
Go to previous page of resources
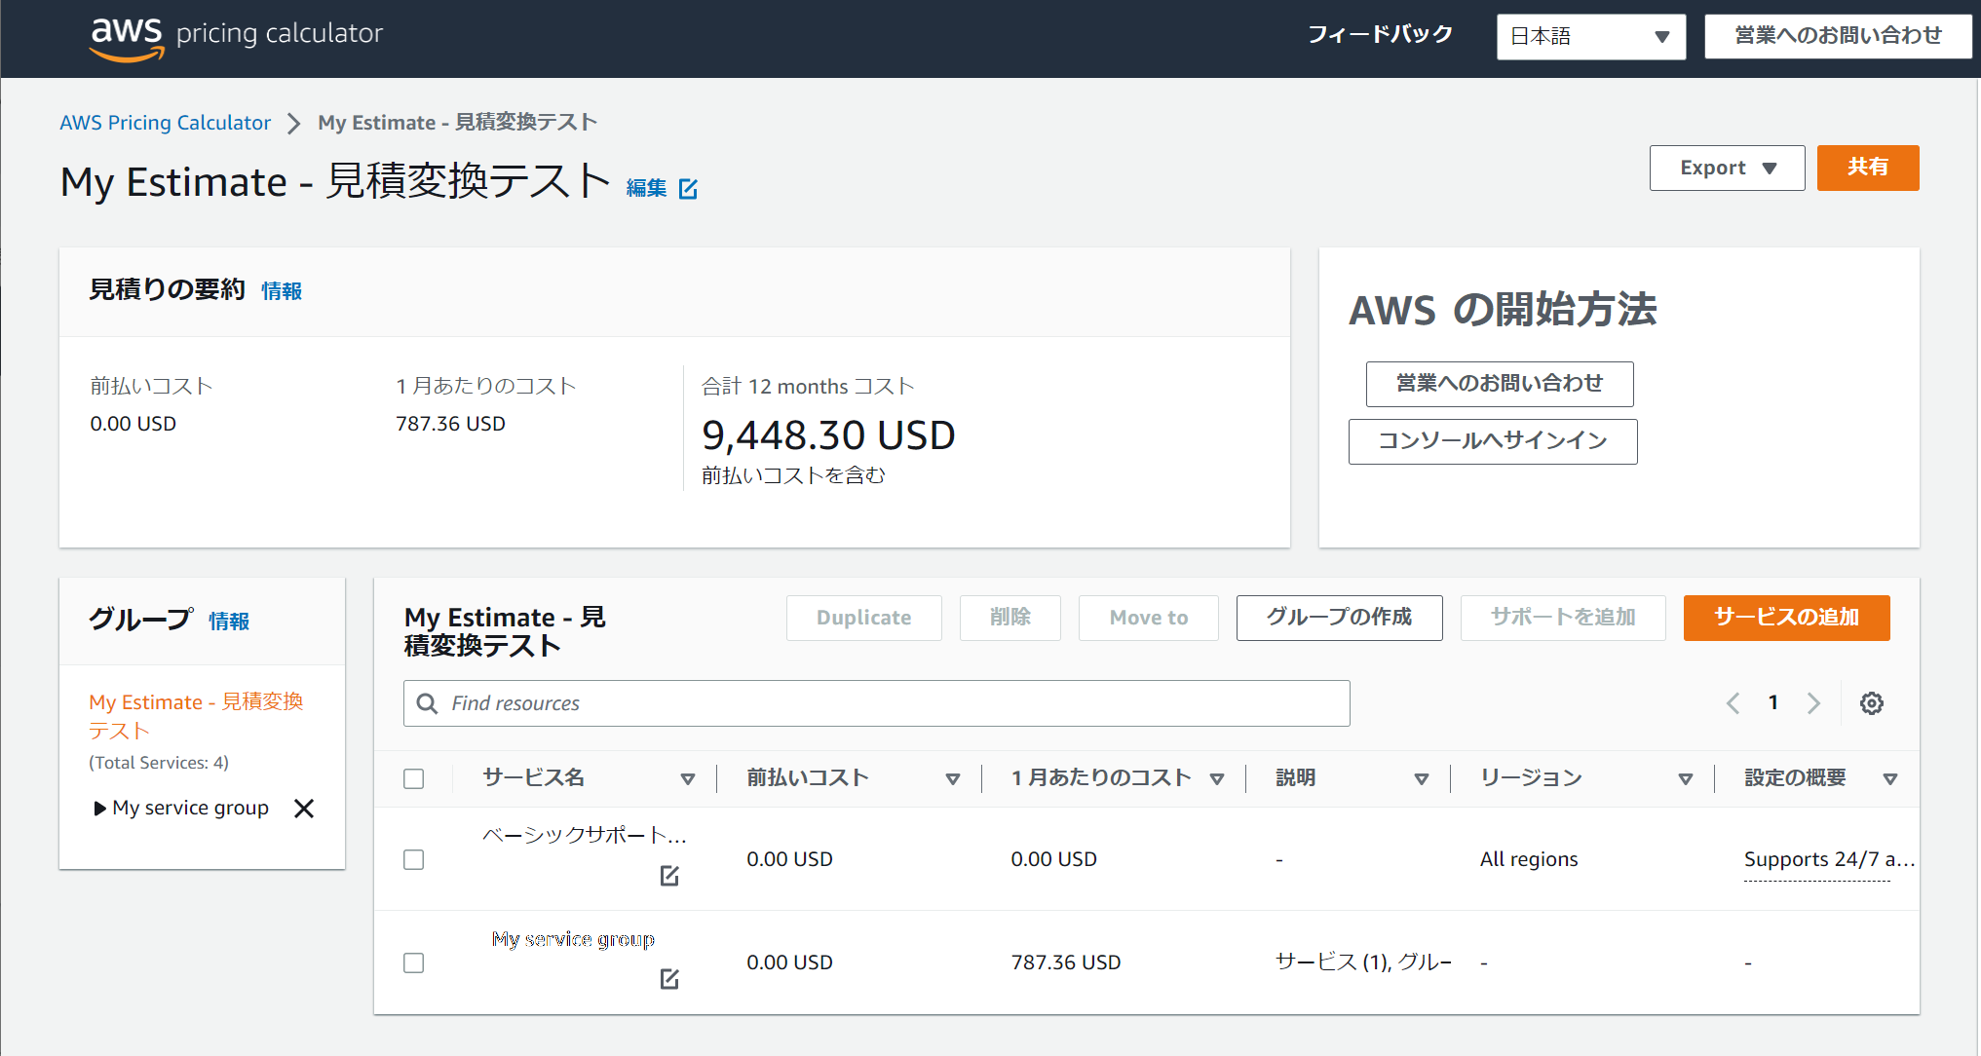click(x=1733, y=703)
